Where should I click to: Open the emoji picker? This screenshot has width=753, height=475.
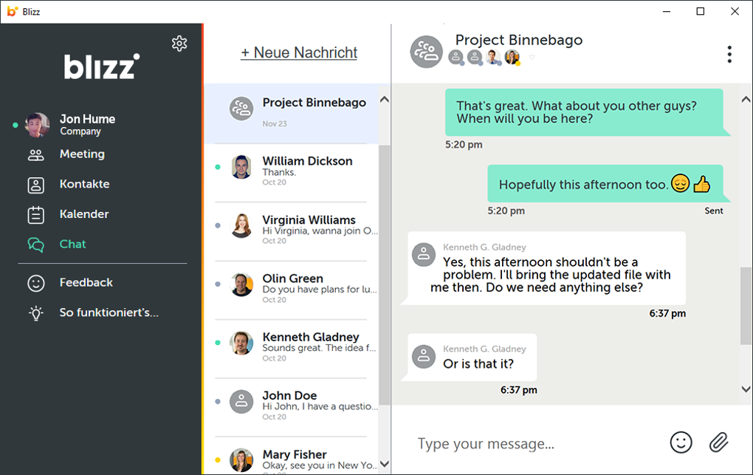click(681, 442)
